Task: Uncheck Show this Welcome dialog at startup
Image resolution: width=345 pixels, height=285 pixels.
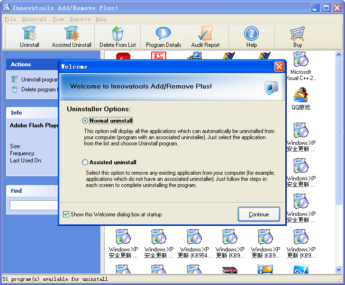Action: (x=66, y=214)
